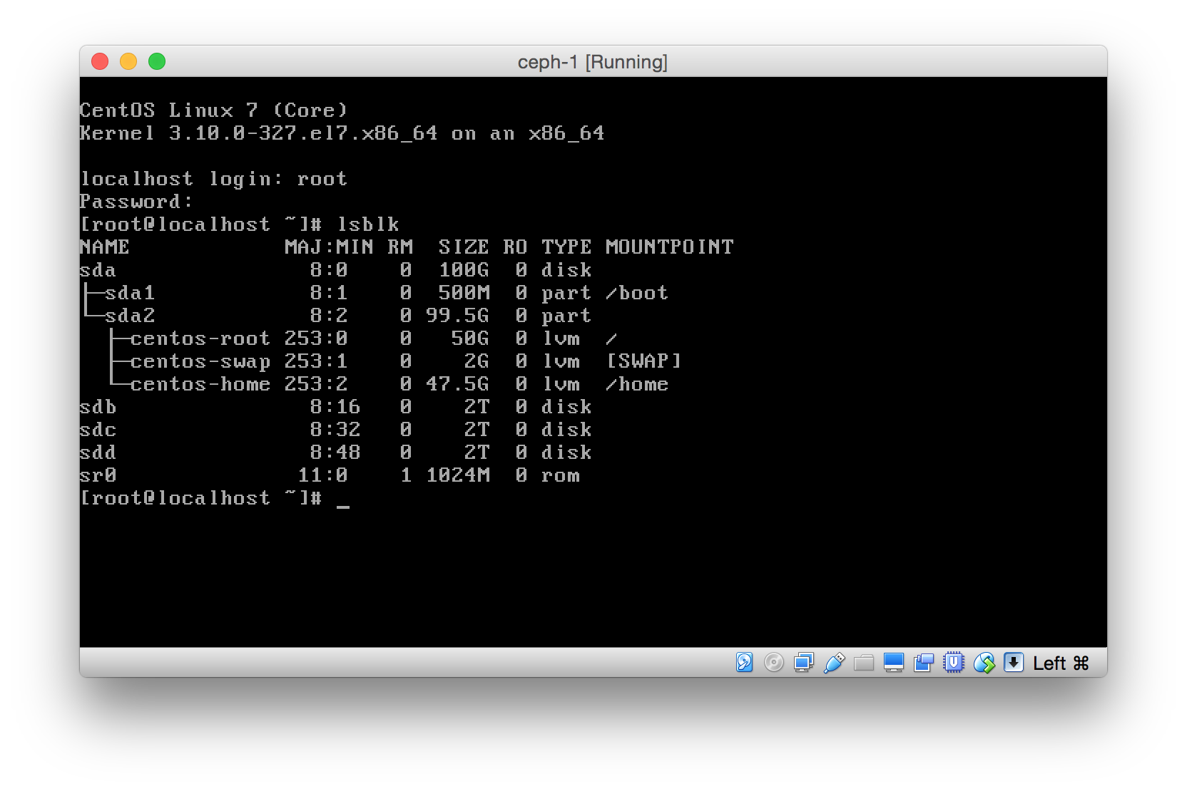This screenshot has height=791, width=1187.
Task: Click the 'localhost login: root' line
Action: click(214, 179)
